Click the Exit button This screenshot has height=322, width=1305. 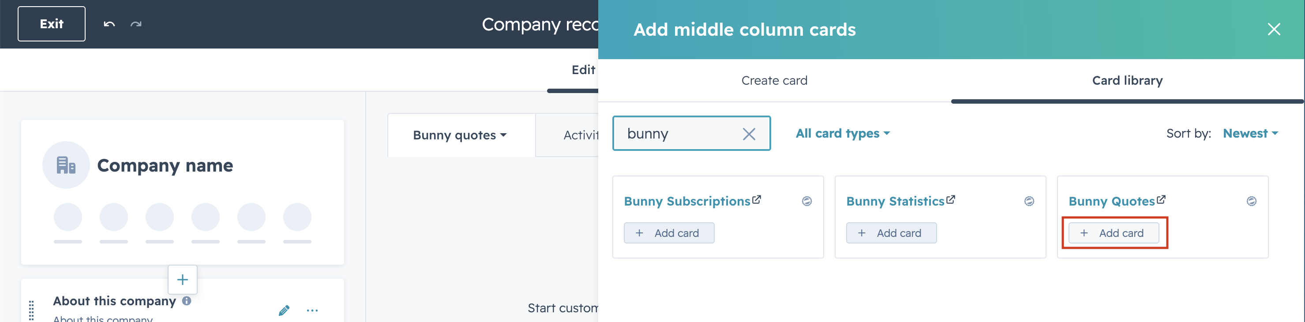52,24
